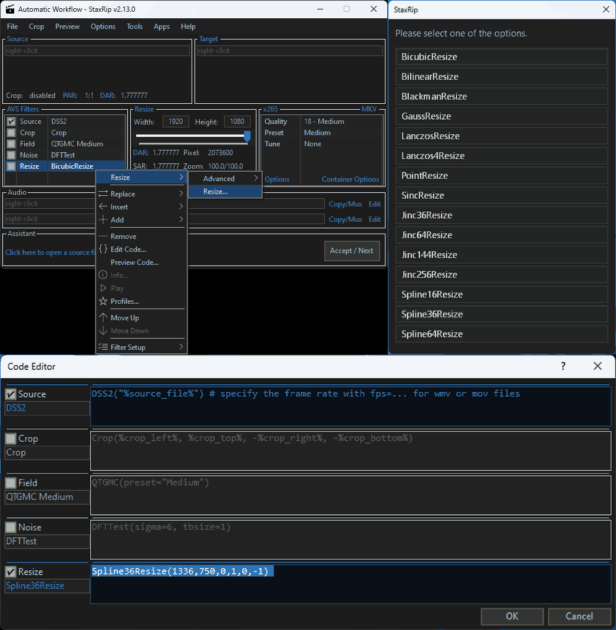Uncheck the Source checkbox in Code Editor
Image resolution: width=616 pixels, height=630 pixels.
point(11,394)
